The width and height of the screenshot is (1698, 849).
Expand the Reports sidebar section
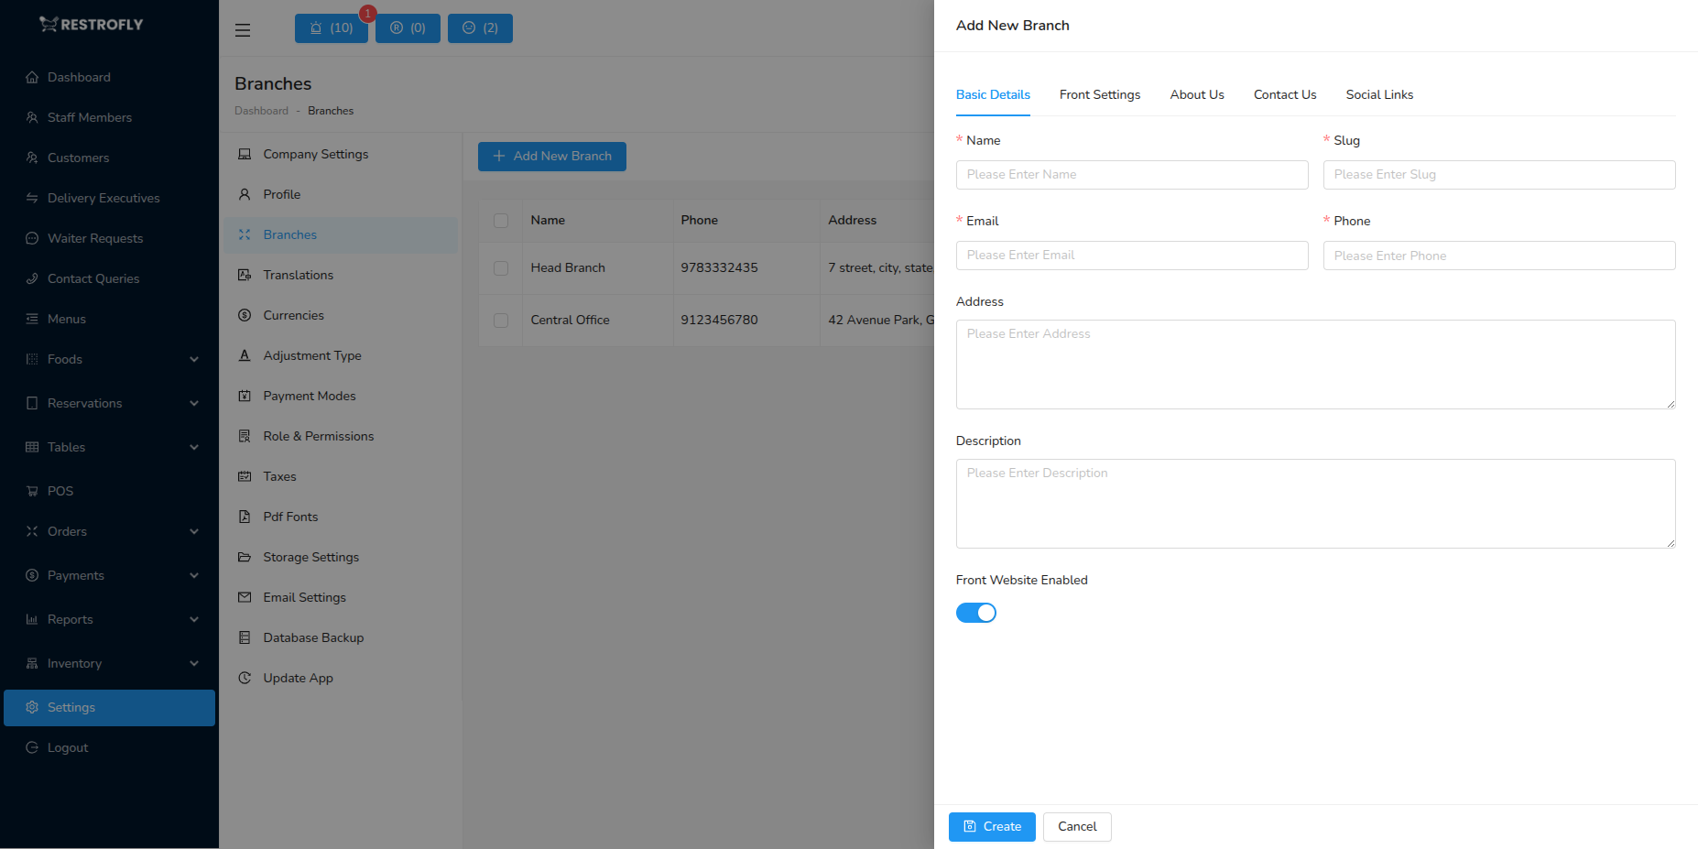(69, 619)
